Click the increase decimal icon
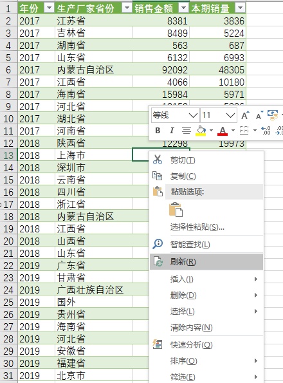283x383 pixels. tap(266, 131)
